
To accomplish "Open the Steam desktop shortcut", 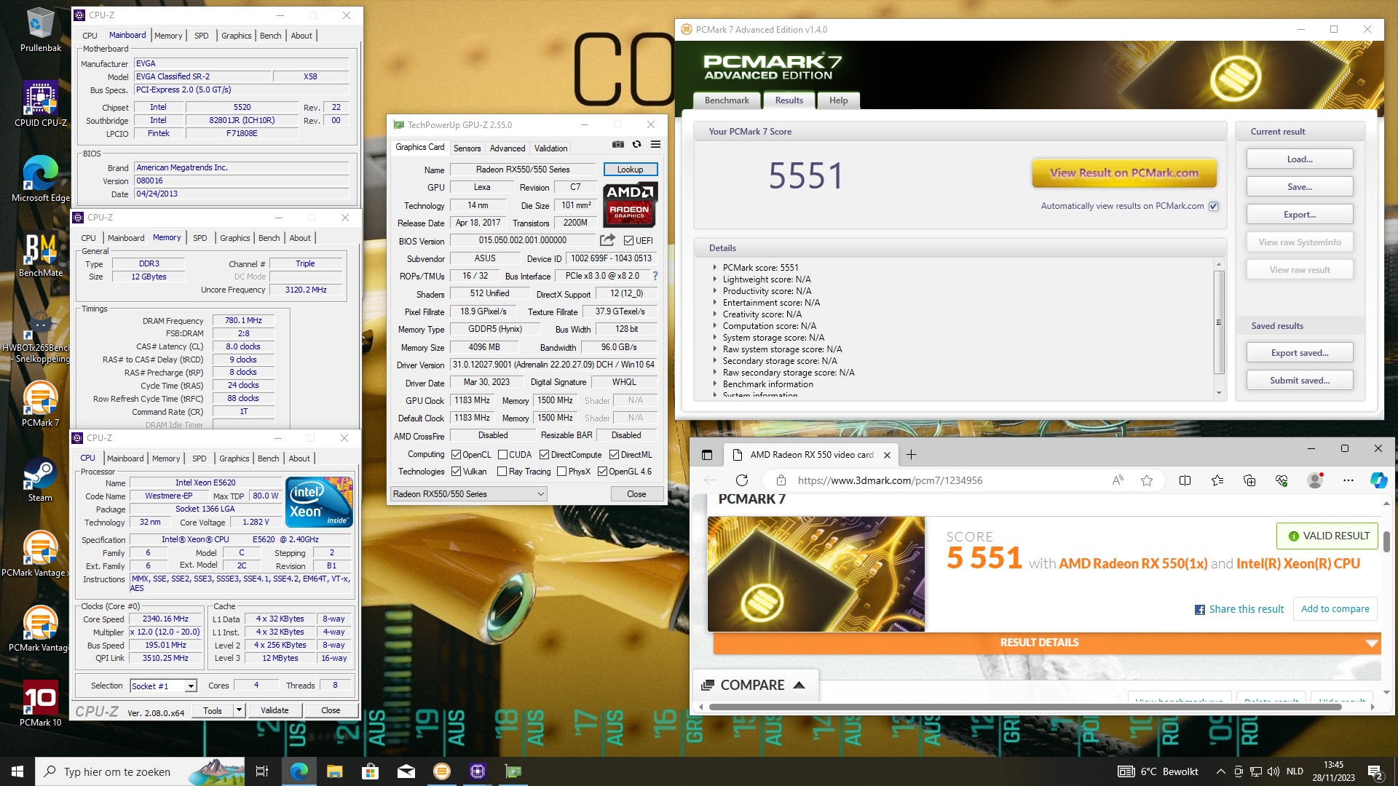I will coord(41,480).
